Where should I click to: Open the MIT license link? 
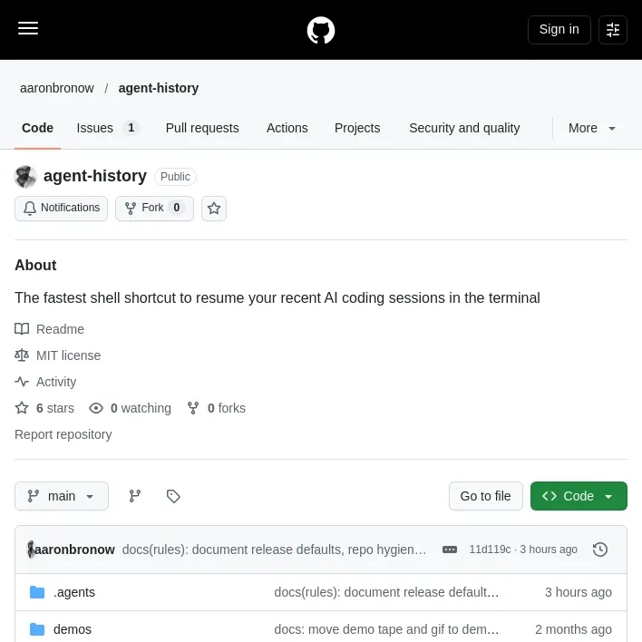pyautogui.click(x=68, y=355)
